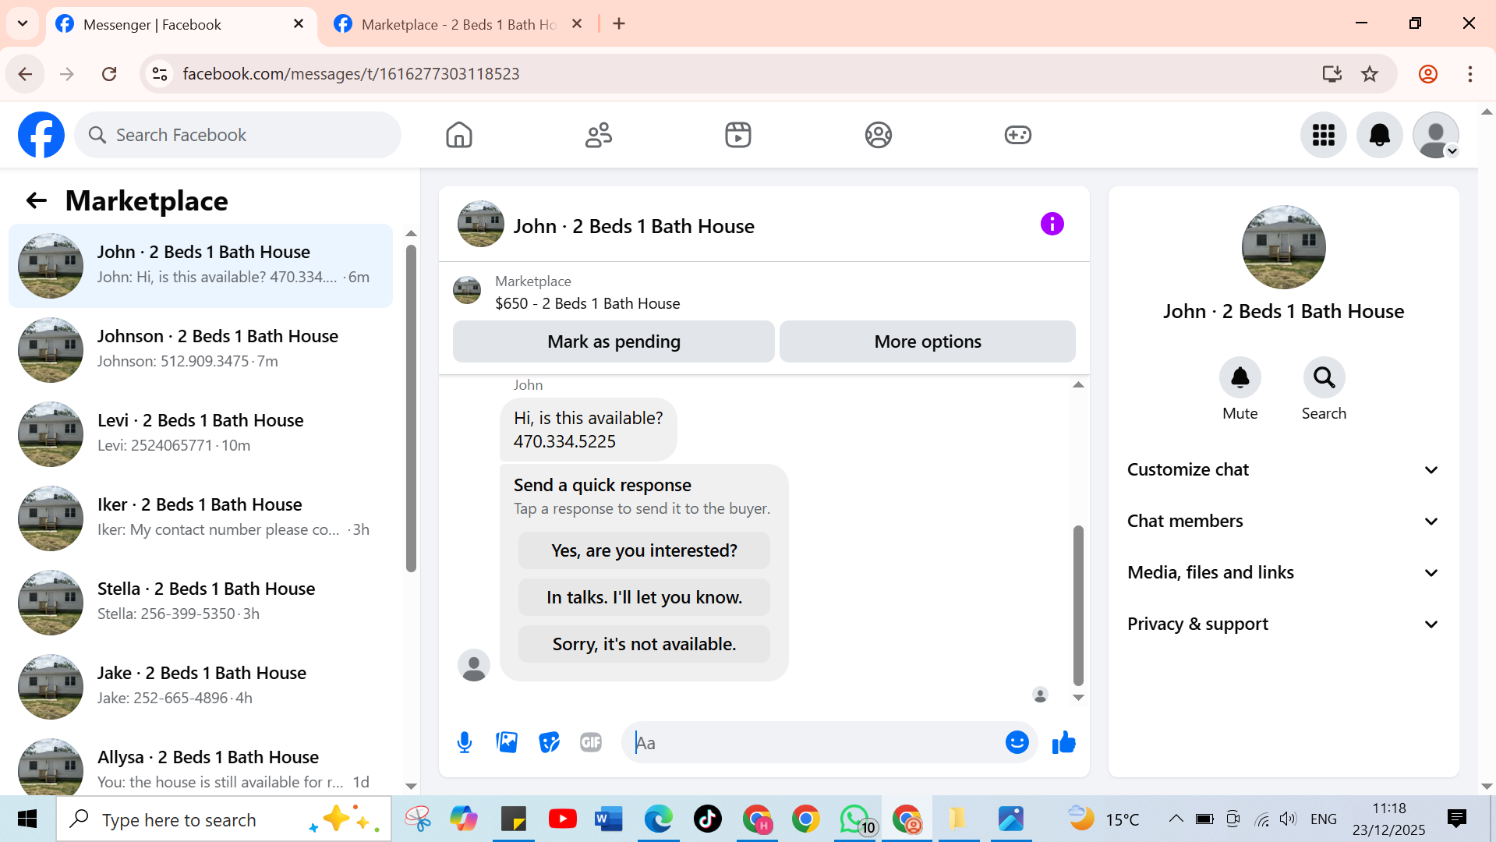Send quick reply 'Yes, are you interested?'
Screen dimensions: 1496x842
[644, 550]
